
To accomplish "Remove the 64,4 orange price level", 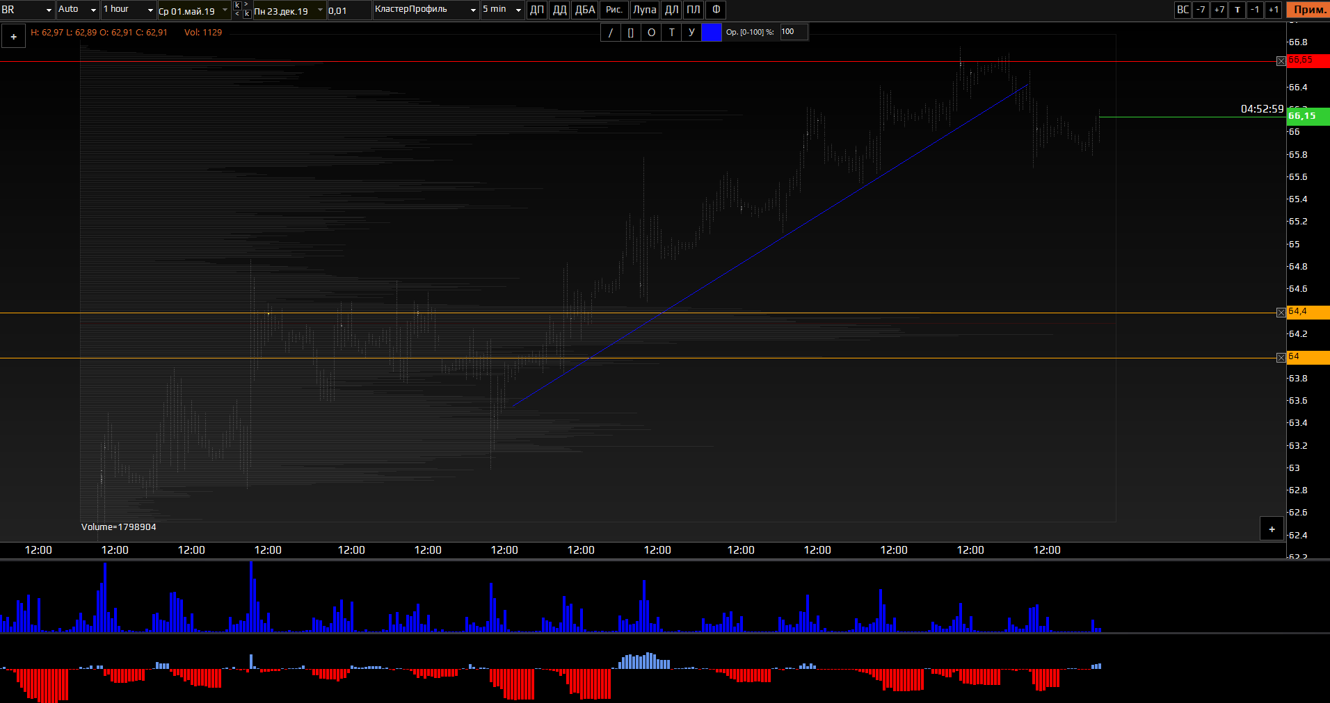I will [1281, 313].
